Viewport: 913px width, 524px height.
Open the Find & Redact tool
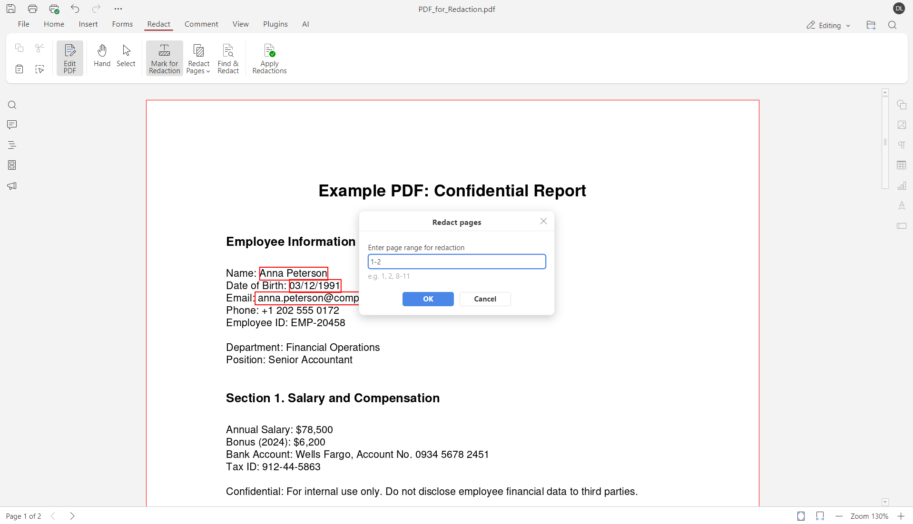pyautogui.click(x=228, y=58)
